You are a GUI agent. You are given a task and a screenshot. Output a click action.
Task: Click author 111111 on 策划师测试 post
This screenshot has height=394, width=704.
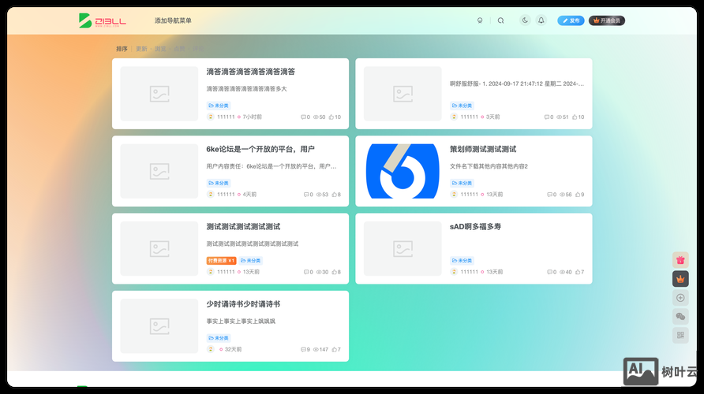point(469,195)
